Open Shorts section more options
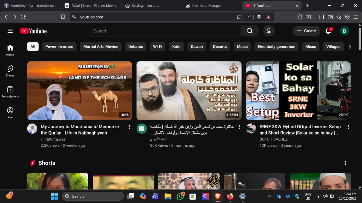362x203 pixels. 345,163
